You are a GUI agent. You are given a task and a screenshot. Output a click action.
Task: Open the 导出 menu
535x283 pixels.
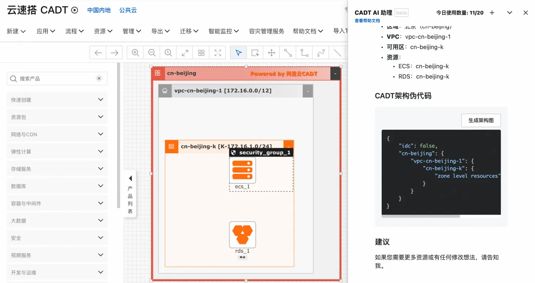pos(160,31)
